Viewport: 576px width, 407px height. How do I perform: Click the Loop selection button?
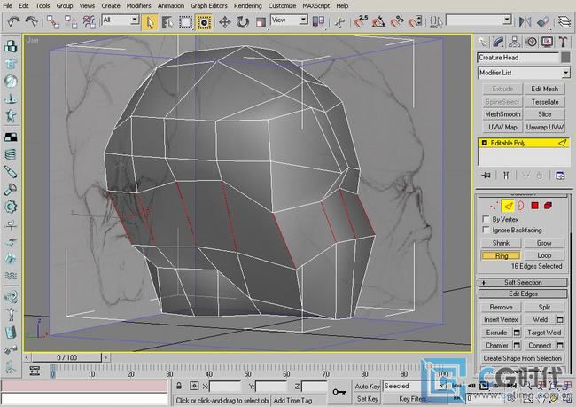pyautogui.click(x=544, y=255)
